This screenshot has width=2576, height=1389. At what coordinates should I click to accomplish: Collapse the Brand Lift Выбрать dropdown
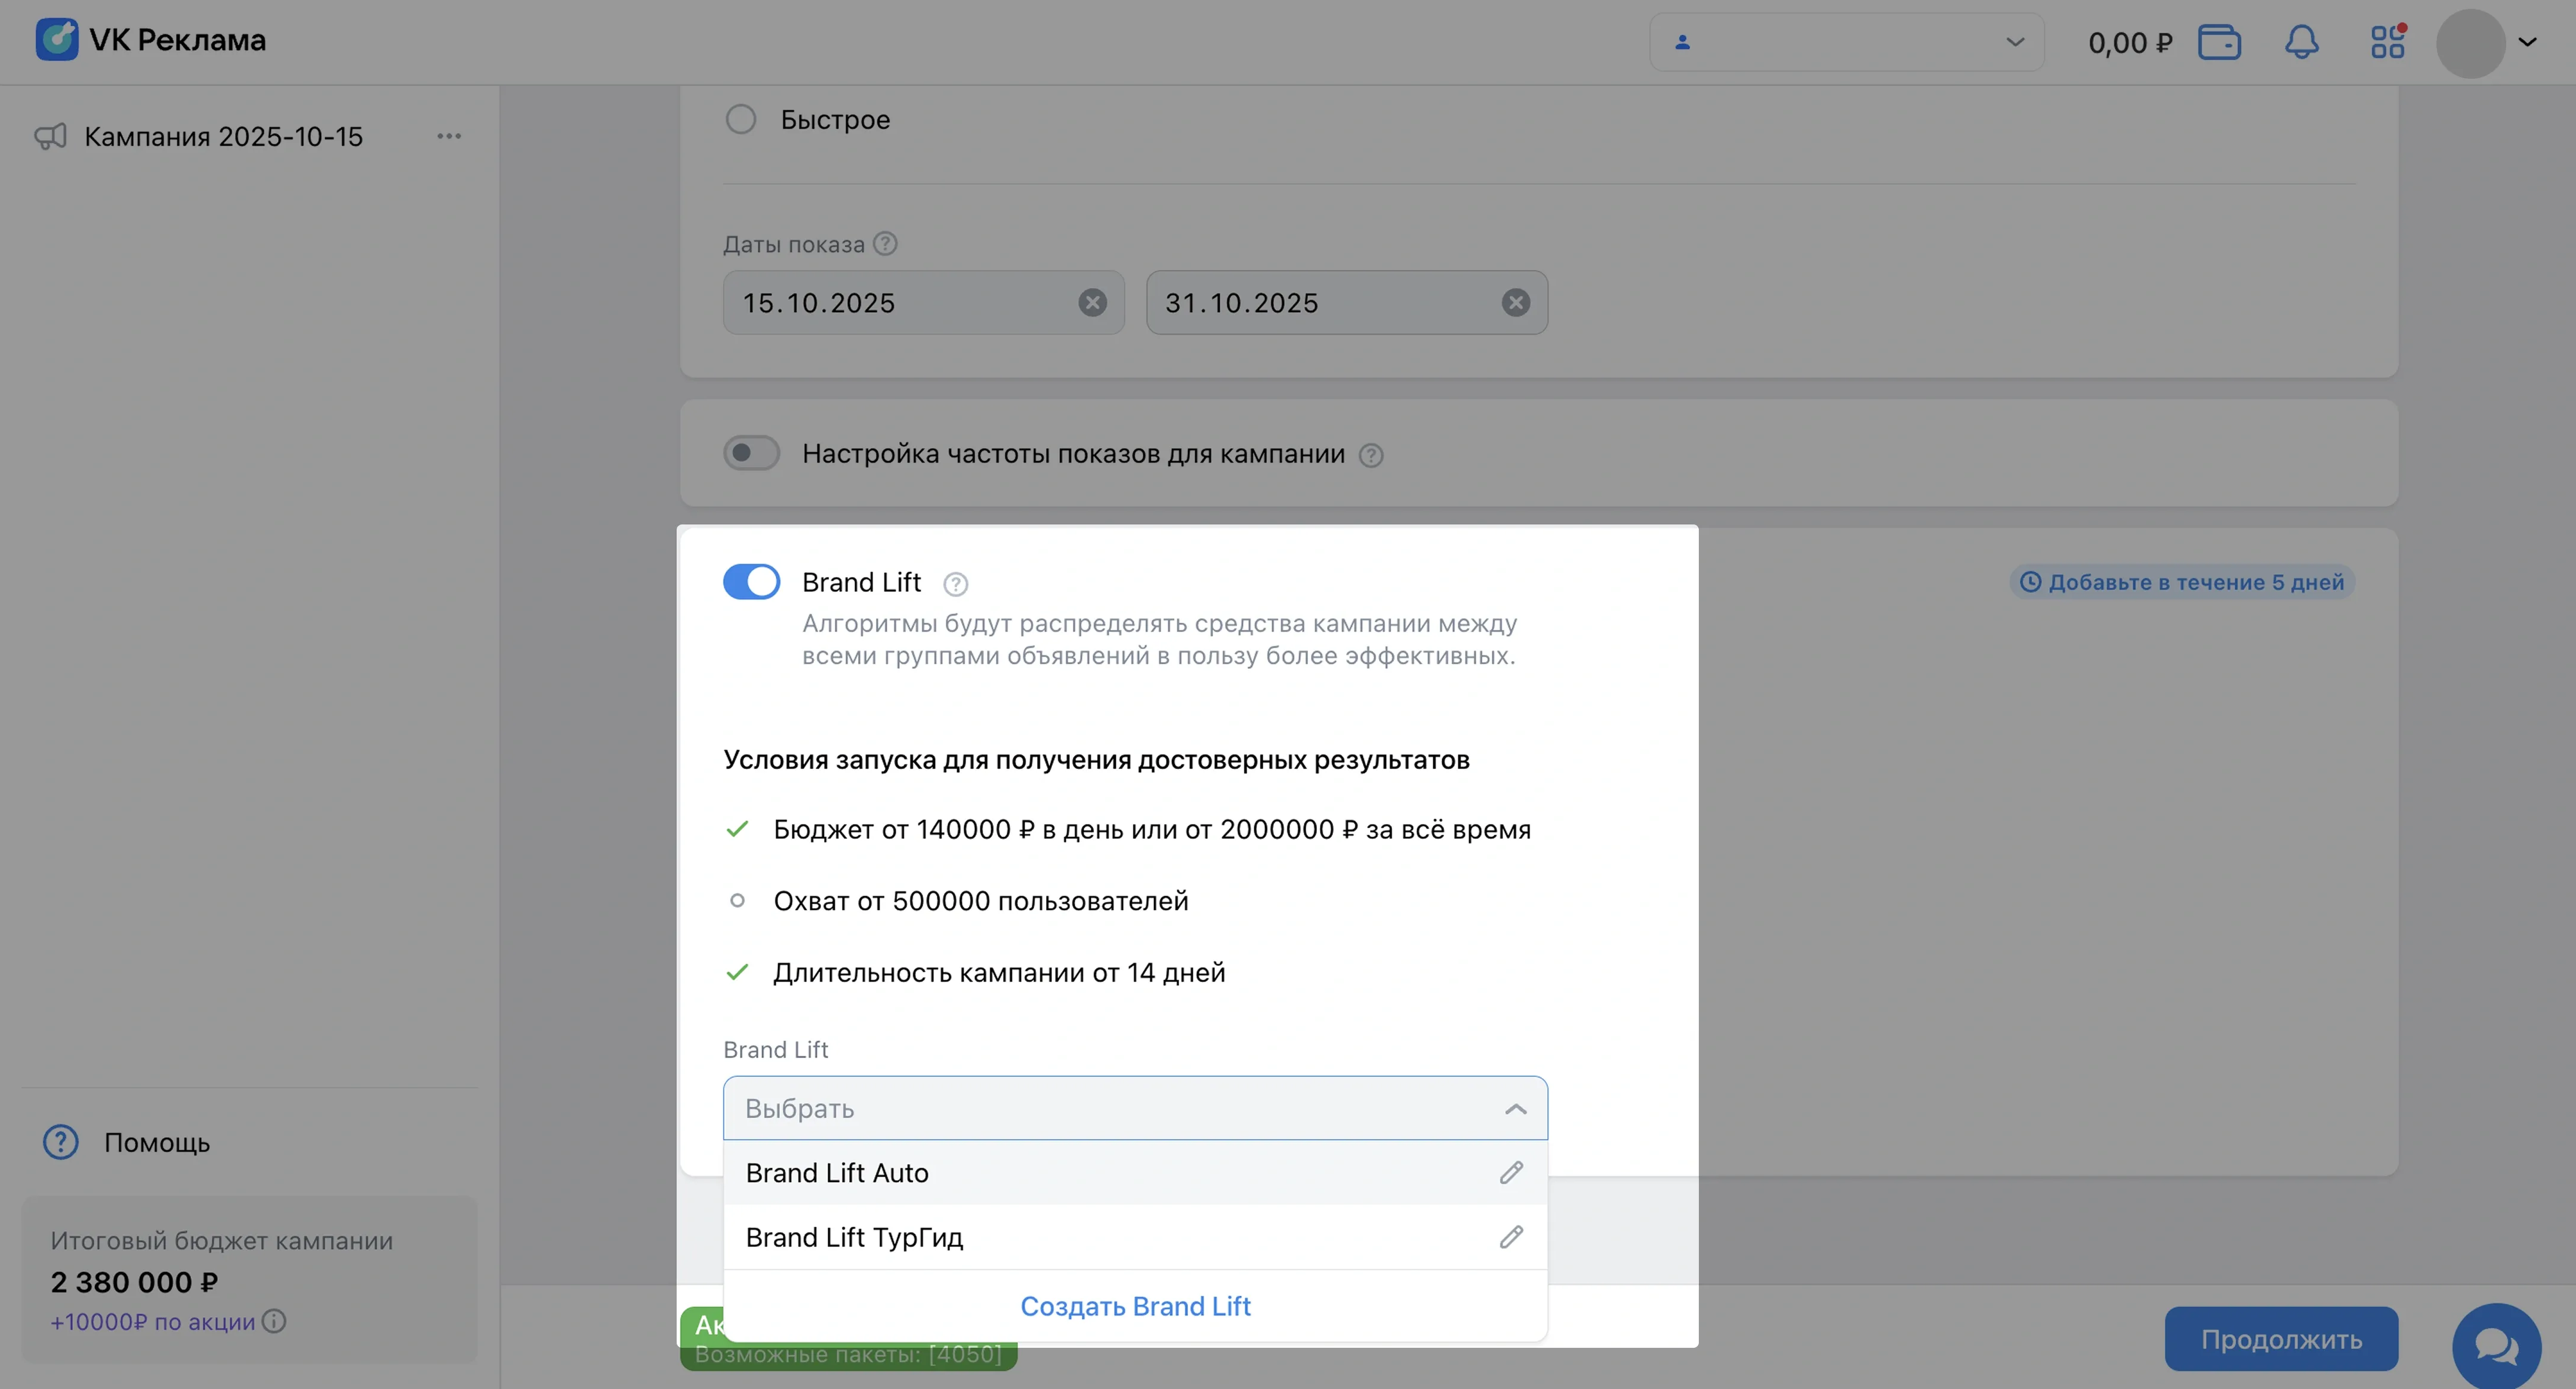pyautogui.click(x=1515, y=1108)
